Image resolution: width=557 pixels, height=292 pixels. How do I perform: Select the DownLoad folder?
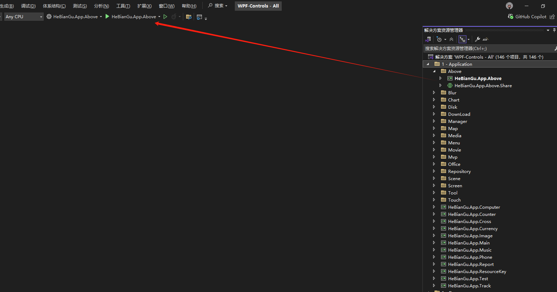459,114
